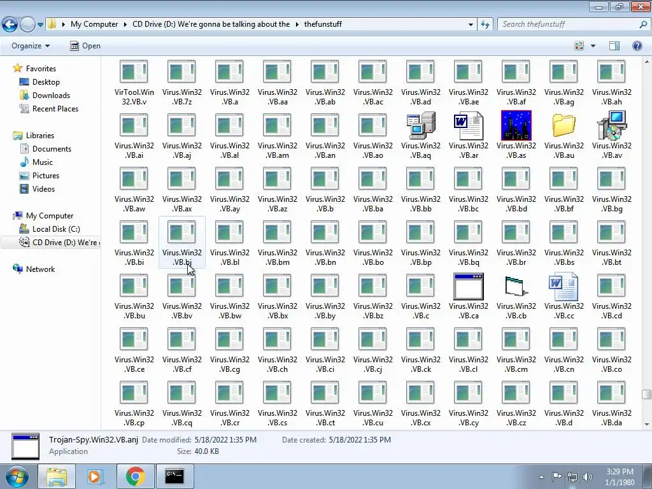Change the view with the views icon
Viewport: 652px width, 489px height.
[x=579, y=46]
